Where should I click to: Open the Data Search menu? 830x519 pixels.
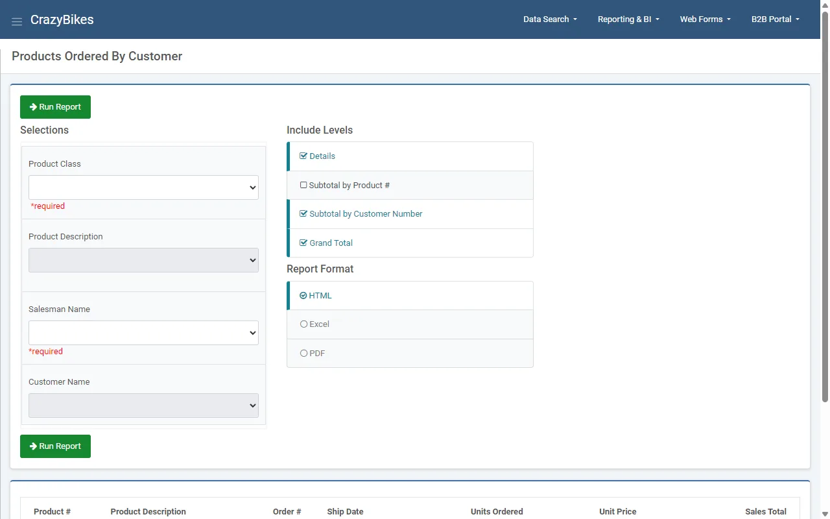click(x=550, y=19)
